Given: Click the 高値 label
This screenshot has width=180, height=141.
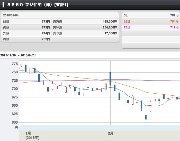Looking at the screenshot, I should (6, 27).
